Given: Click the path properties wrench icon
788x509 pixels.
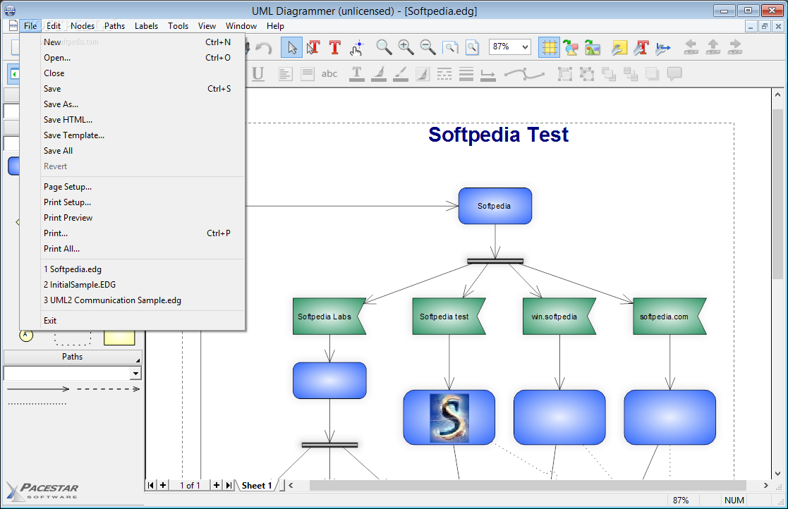Looking at the screenshot, I should tap(663, 48).
